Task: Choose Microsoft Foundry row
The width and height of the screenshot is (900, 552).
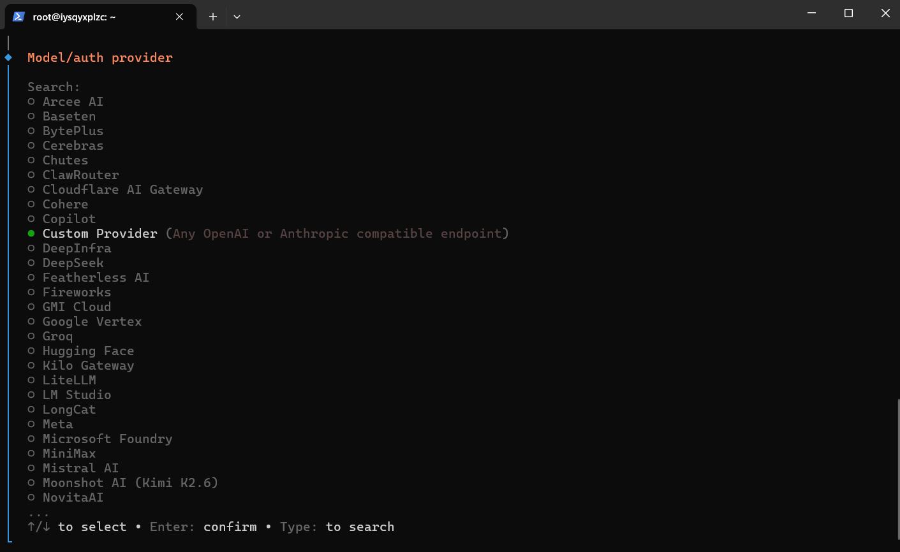Action: pos(100,439)
